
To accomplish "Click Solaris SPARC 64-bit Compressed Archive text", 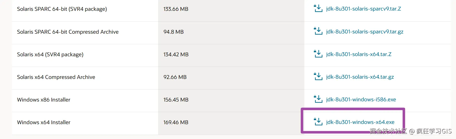I will point(68,32).
